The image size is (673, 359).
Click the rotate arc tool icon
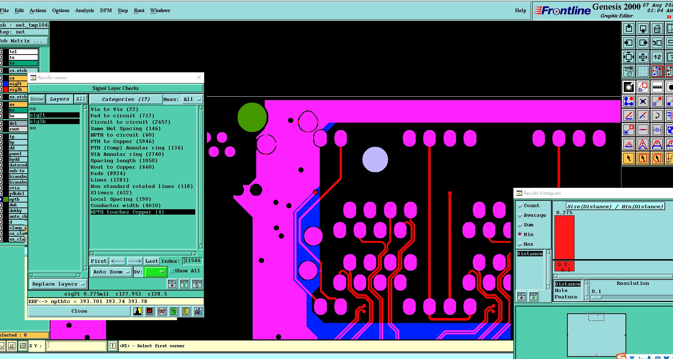[657, 116]
